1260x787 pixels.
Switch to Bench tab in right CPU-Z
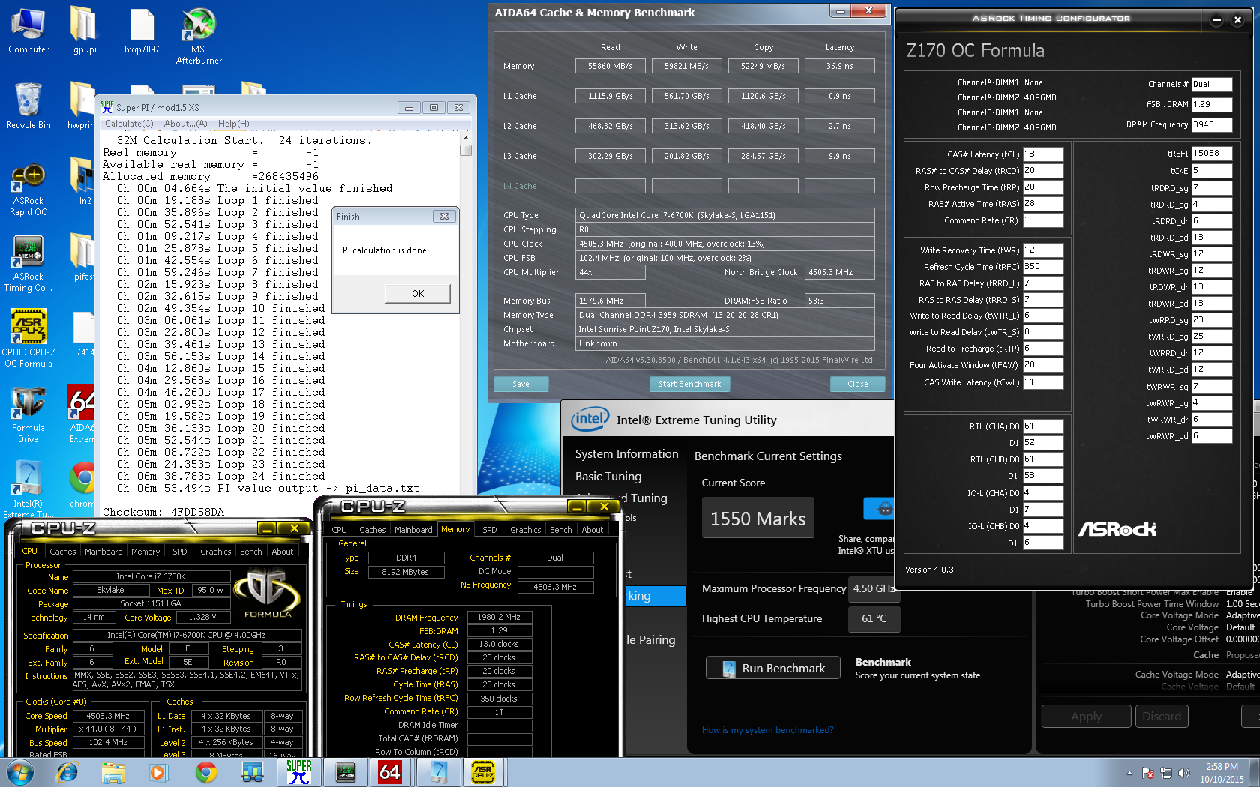[560, 530]
